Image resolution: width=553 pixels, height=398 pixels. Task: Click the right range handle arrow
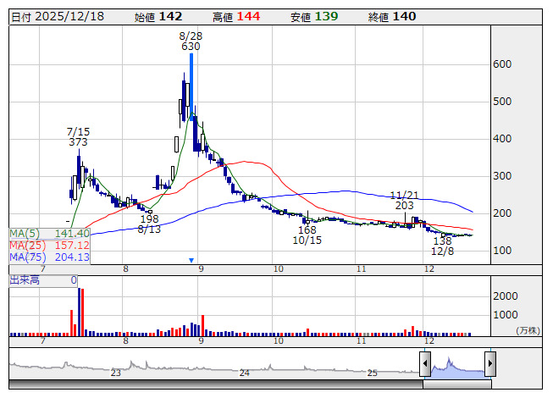(489, 364)
